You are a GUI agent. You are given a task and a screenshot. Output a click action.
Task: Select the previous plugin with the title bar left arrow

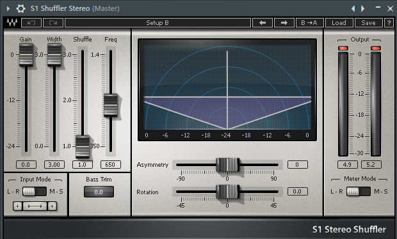point(353,8)
